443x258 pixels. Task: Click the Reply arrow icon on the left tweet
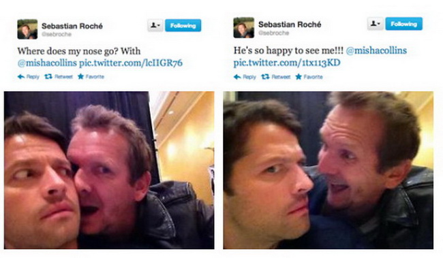21,76
